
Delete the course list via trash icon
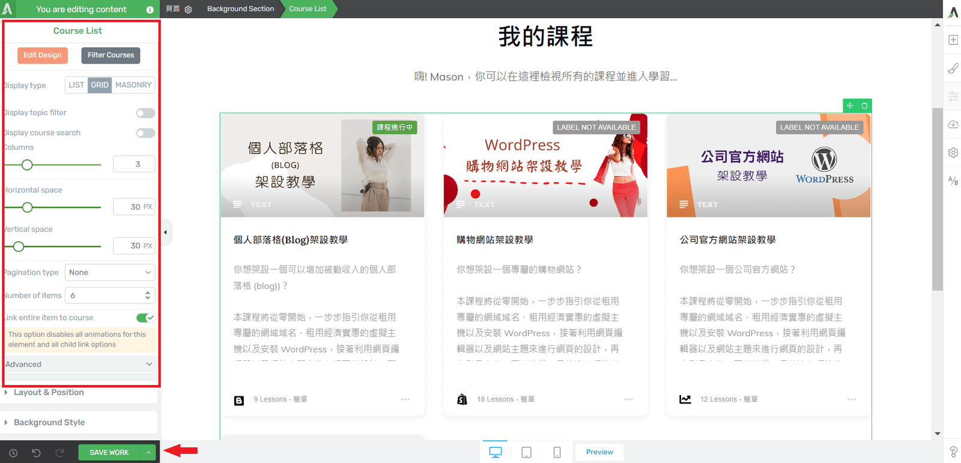pyautogui.click(x=864, y=106)
